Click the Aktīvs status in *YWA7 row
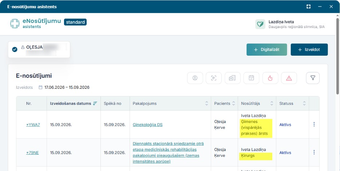The image size is (340, 171). point(285,125)
